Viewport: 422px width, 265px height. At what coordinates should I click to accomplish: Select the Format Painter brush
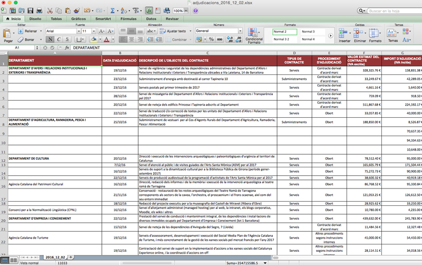[76, 11]
